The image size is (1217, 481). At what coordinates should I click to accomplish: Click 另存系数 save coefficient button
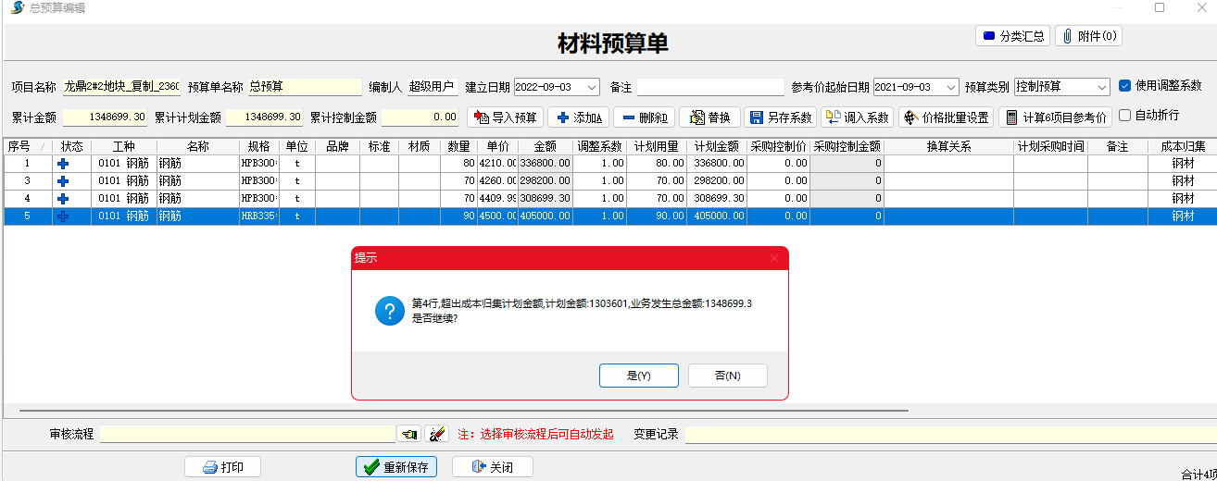click(780, 117)
